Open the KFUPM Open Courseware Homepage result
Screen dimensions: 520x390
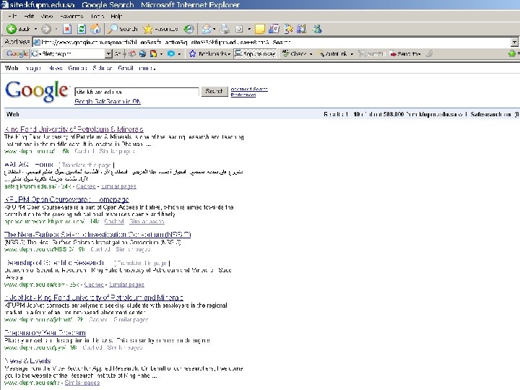coord(66,199)
